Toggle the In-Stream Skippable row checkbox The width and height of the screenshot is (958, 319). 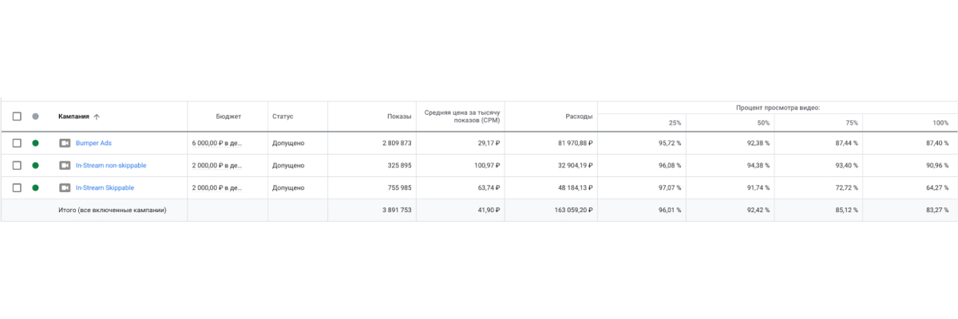17,188
